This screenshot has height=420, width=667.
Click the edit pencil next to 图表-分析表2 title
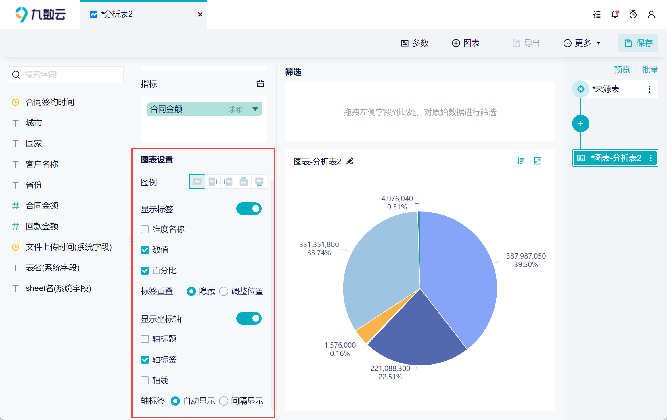(x=350, y=161)
